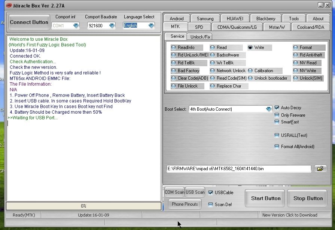
Task: Click Ready(MTK) status bar text
Action: [24, 215]
